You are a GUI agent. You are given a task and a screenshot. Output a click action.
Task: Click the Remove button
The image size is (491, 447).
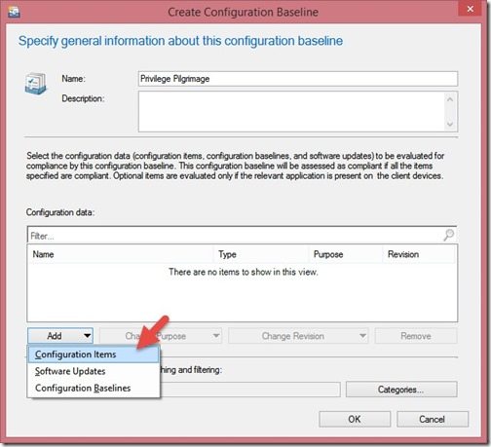point(416,336)
